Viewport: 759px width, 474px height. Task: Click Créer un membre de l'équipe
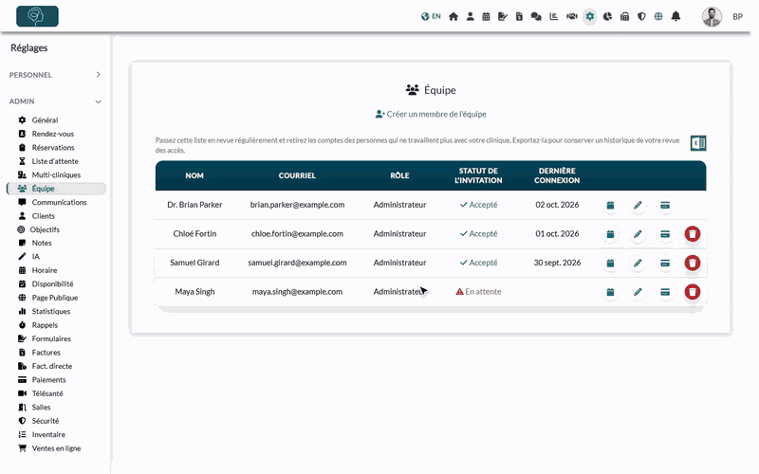click(431, 114)
